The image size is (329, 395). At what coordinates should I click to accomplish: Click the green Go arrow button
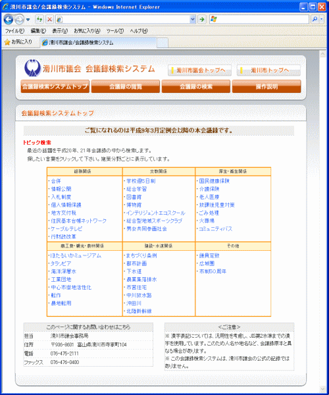coord(202,19)
